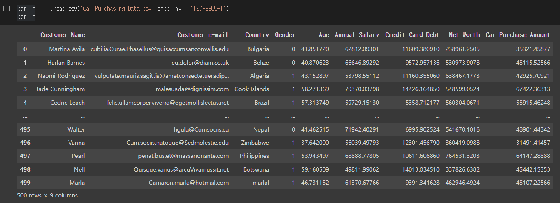This screenshot has height=203, width=560.
Task: Click the row index 0 label
Action: (25, 49)
